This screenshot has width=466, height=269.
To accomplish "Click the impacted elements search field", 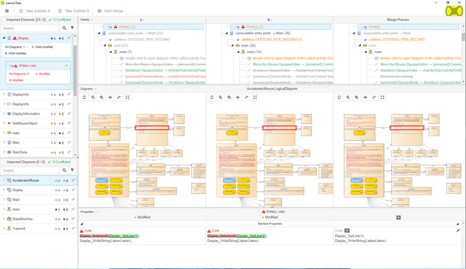I will click(30, 28).
